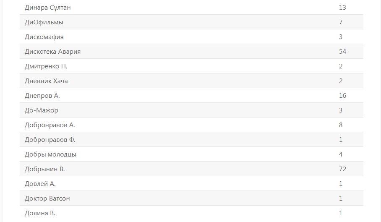Click the count 13 for Динара Сұлтан
This screenshot has height=222, width=381.
[x=342, y=8]
